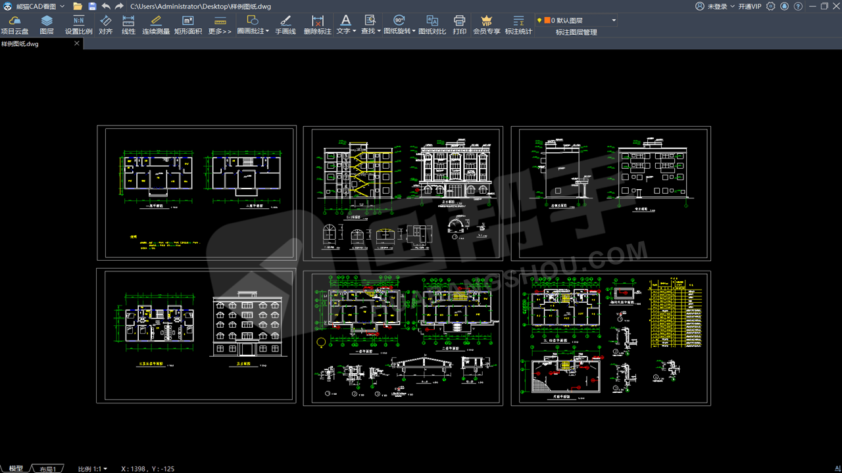Select the 线性 linear dimension tool
842x473 pixels.
[128, 25]
